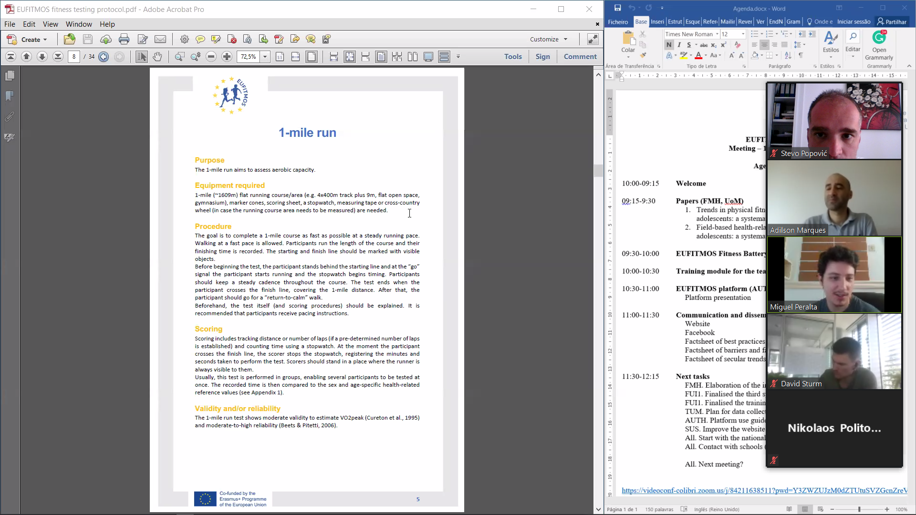916x515 pixels.
Task: Toggle italic formatting in Word
Action: point(679,45)
